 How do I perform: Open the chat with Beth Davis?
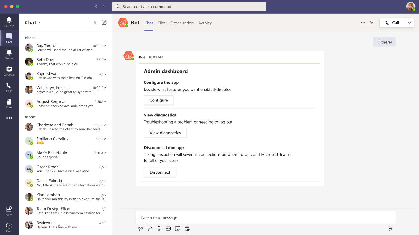(66, 62)
